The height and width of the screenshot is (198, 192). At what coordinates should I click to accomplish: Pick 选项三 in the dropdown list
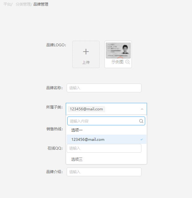click(77, 159)
